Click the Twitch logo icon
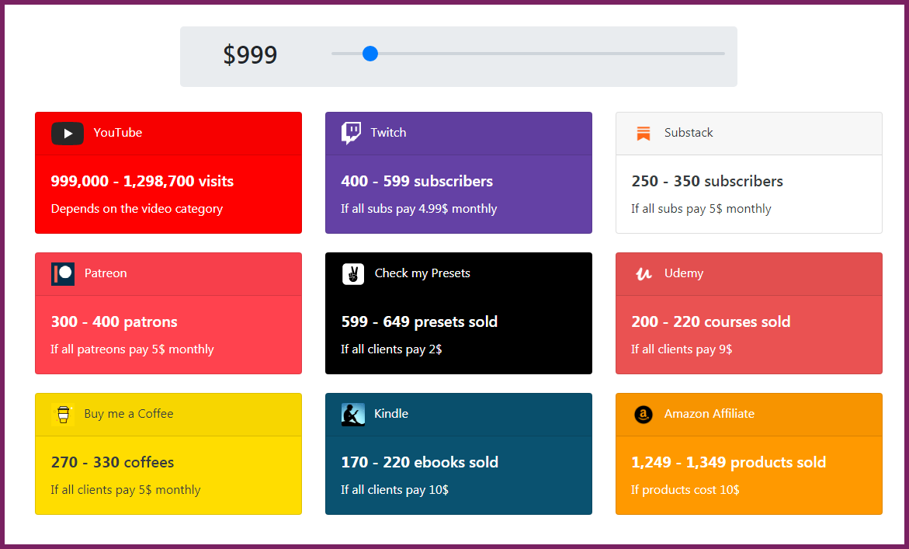The image size is (909, 549). tap(351, 133)
